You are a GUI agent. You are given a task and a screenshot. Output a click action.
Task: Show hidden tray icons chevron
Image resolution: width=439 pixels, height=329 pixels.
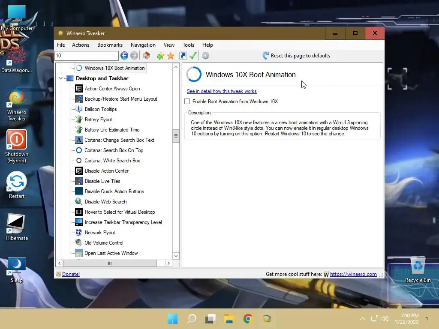362,319
